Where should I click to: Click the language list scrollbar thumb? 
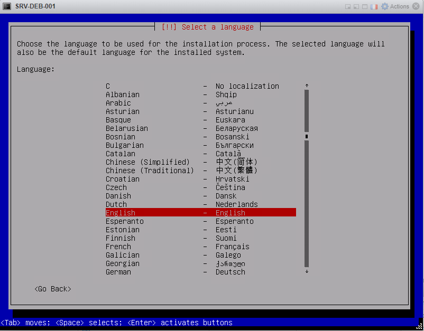pos(307,136)
